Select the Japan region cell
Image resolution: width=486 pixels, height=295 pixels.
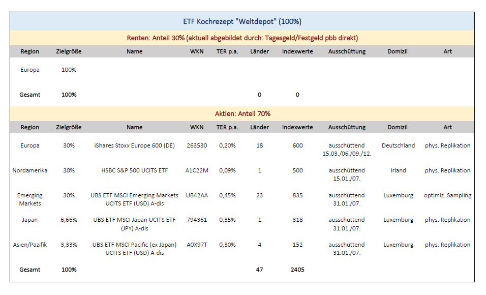point(30,220)
